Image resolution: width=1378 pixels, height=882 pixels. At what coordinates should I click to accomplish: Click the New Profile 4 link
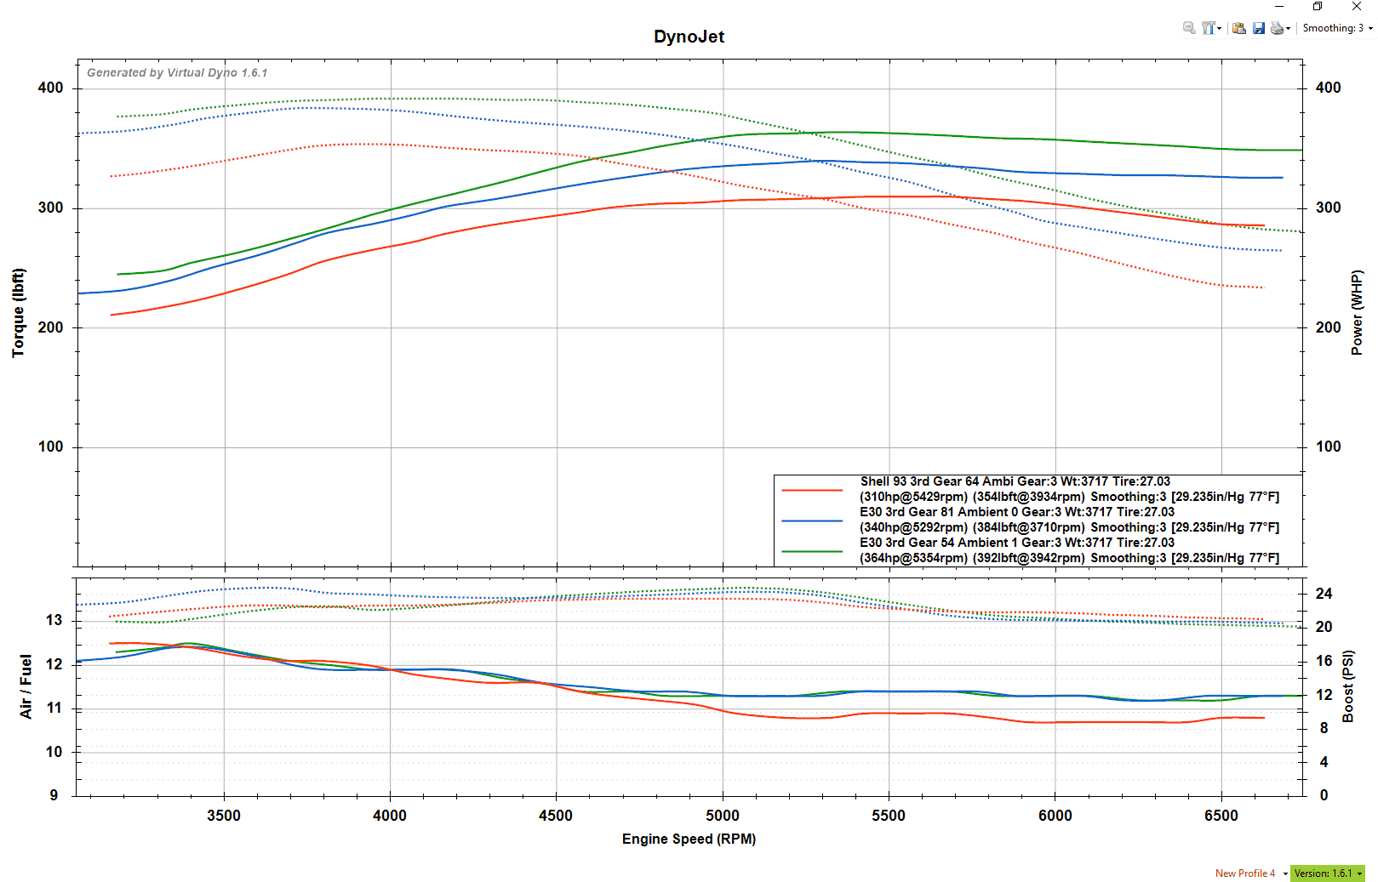coord(1244,873)
